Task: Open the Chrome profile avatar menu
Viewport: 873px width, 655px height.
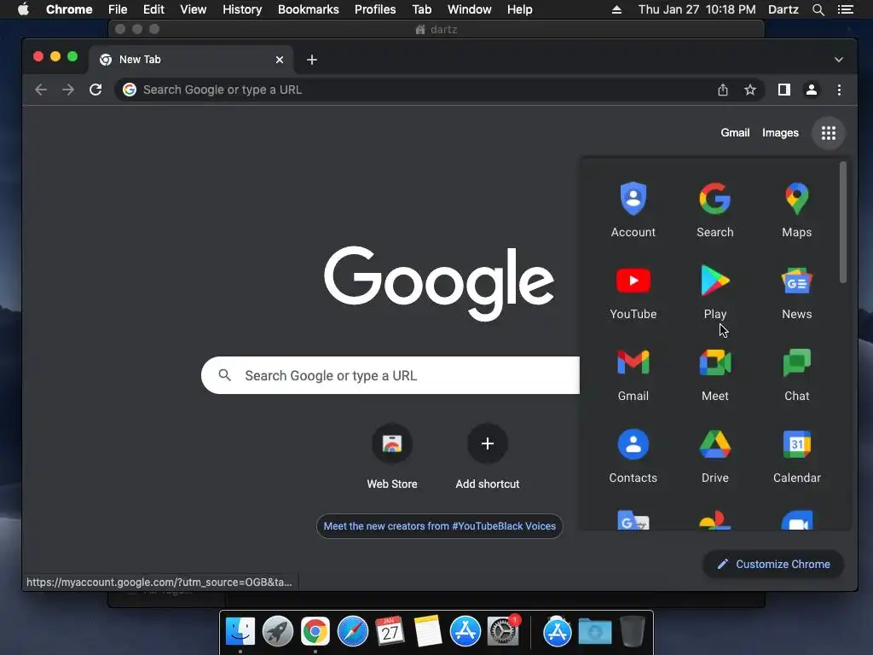Action: (812, 90)
